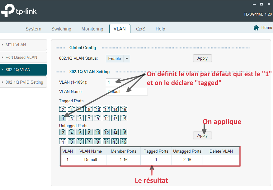The width and height of the screenshot is (273, 190).
Task: Click the Home icon in the header
Action: pos(256,28)
